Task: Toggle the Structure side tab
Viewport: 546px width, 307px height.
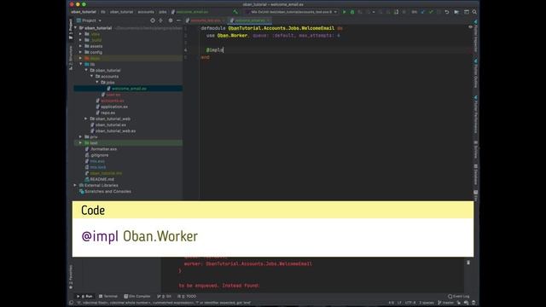Action: 71,57
